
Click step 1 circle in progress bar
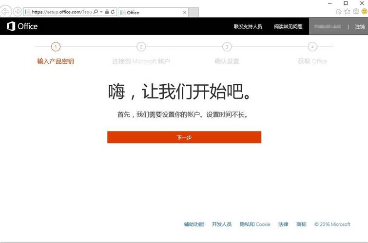tap(56, 46)
